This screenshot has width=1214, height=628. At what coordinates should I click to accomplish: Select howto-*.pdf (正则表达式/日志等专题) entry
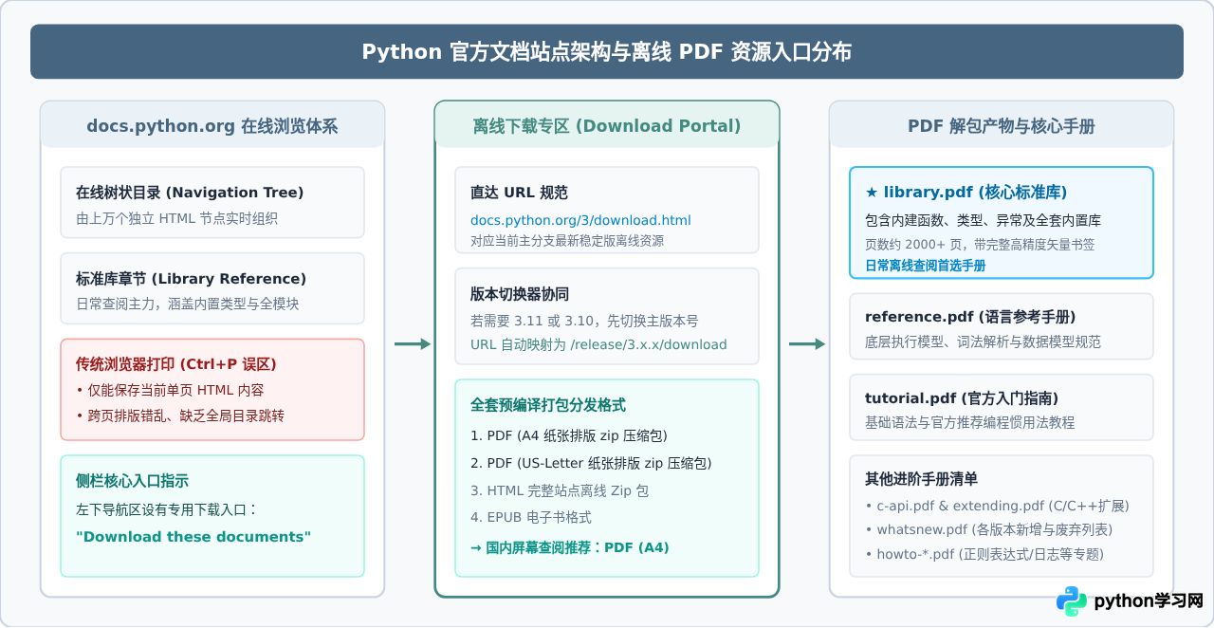tap(984, 554)
